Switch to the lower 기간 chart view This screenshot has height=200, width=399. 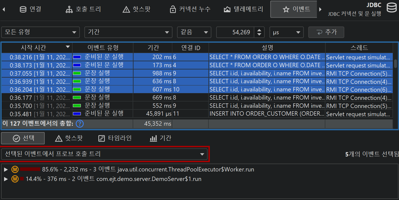(x=161, y=138)
